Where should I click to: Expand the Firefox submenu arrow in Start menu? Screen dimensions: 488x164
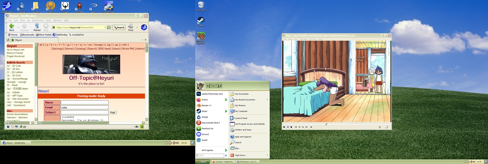[x=226, y=100]
